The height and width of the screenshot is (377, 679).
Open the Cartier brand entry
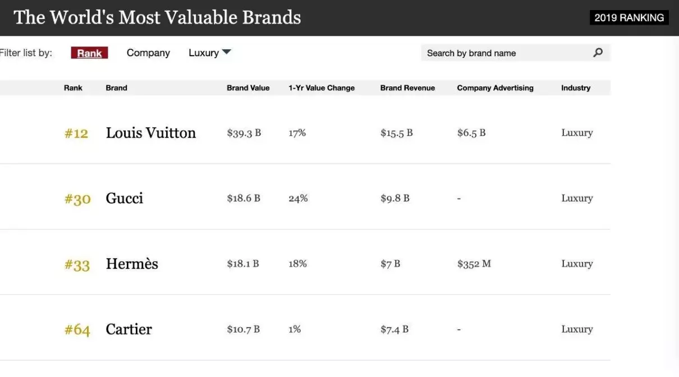tap(129, 329)
